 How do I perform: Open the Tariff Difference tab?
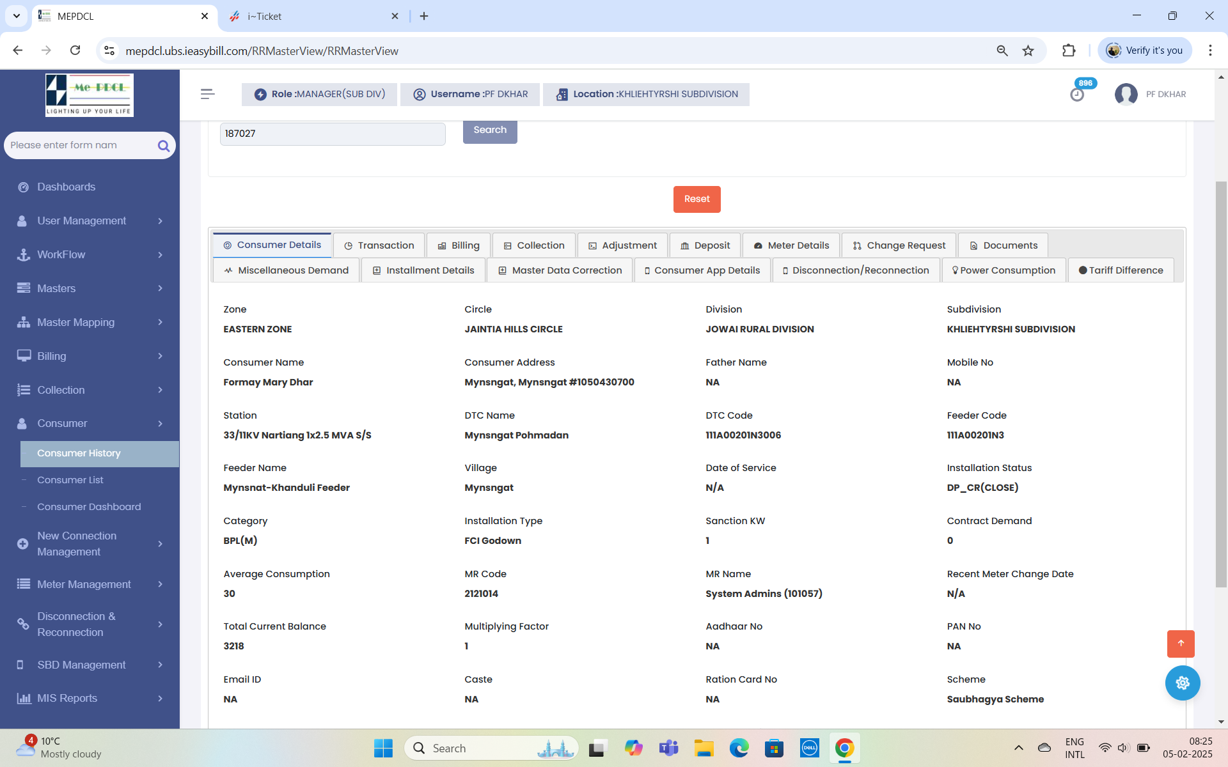[1121, 270]
